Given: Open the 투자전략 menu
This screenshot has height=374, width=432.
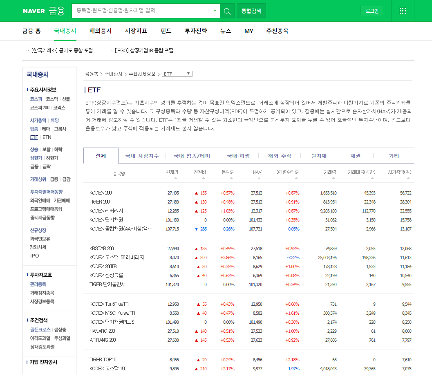Looking at the screenshot, I should [196, 31].
